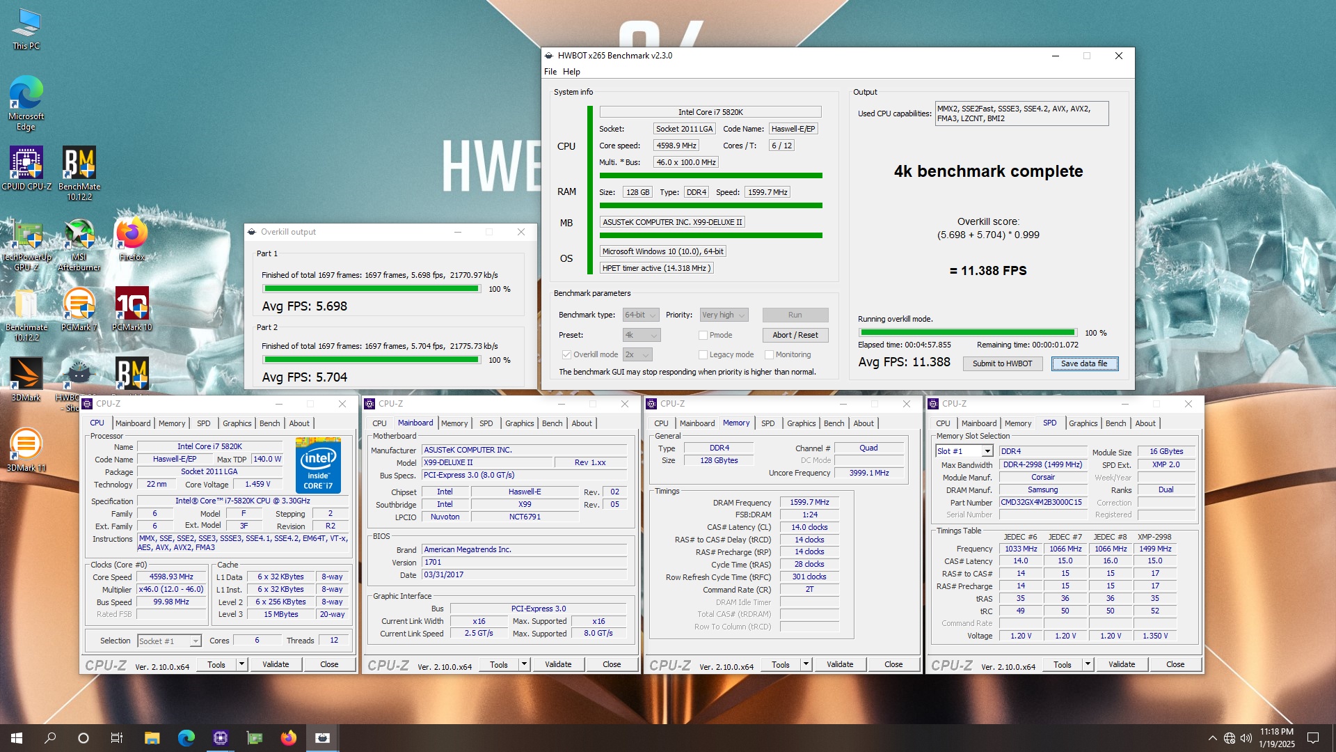Open the 3DMark desktop shortcut

pyautogui.click(x=26, y=379)
